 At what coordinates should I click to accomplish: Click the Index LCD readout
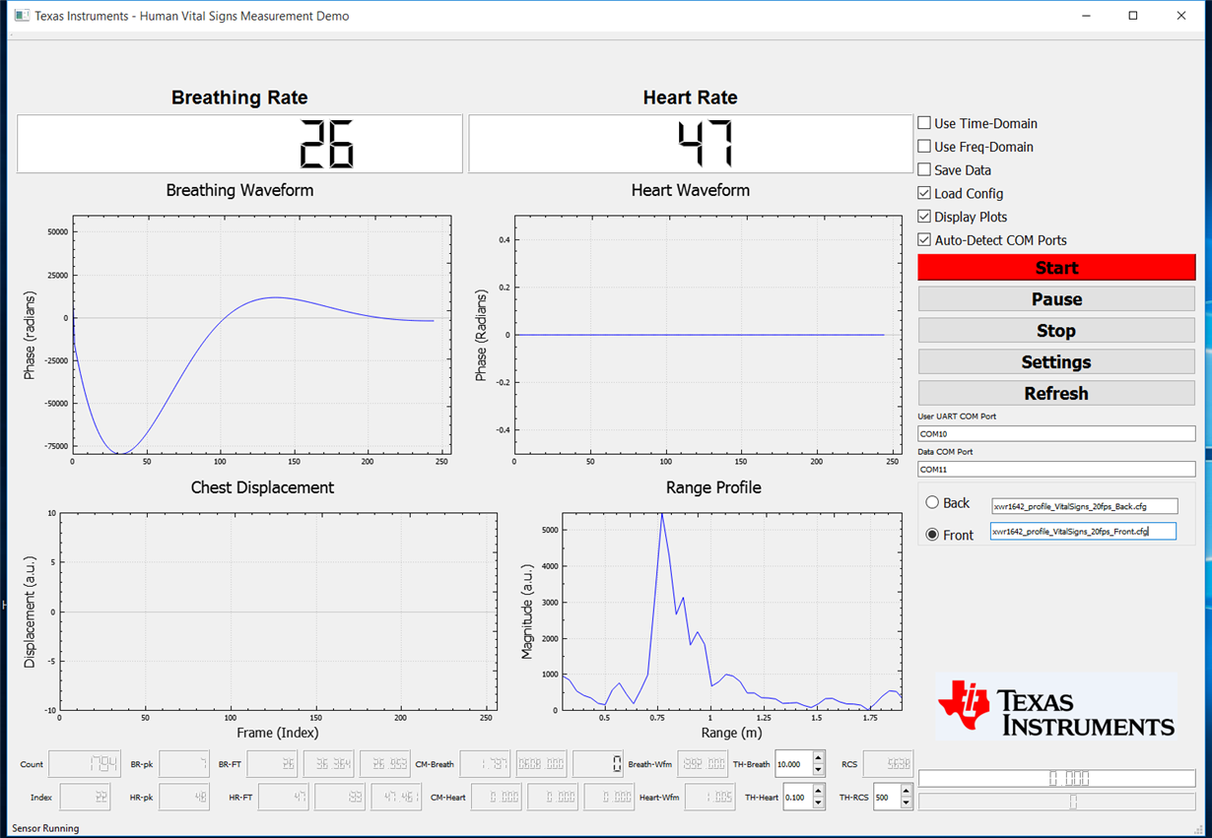85,797
